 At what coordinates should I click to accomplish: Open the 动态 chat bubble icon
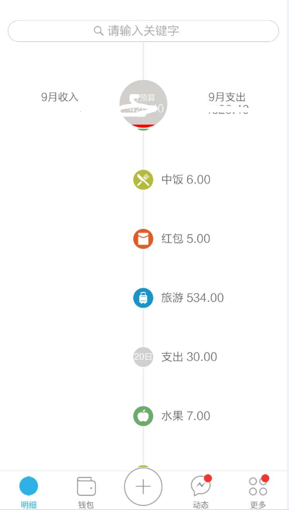[201, 485]
